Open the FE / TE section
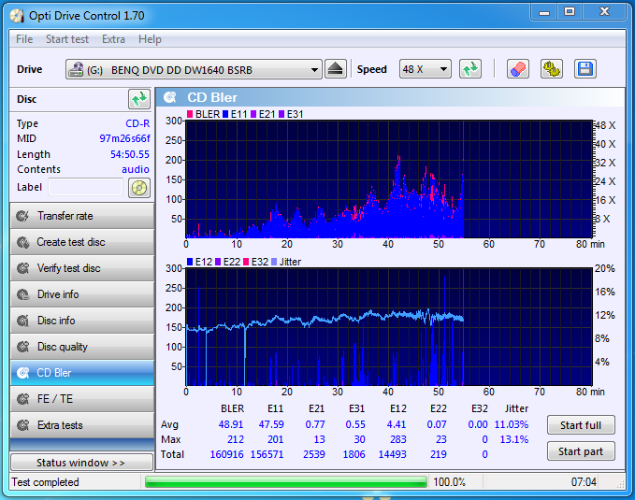This screenshot has height=500, width=635. click(x=82, y=399)
